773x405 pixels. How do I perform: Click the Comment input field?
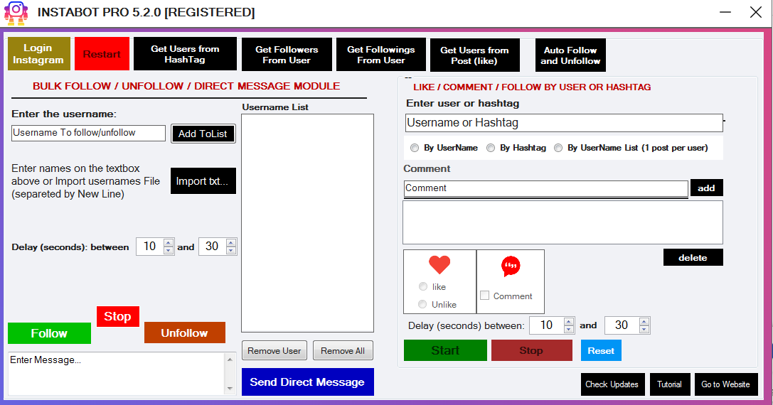coord(545,188)
